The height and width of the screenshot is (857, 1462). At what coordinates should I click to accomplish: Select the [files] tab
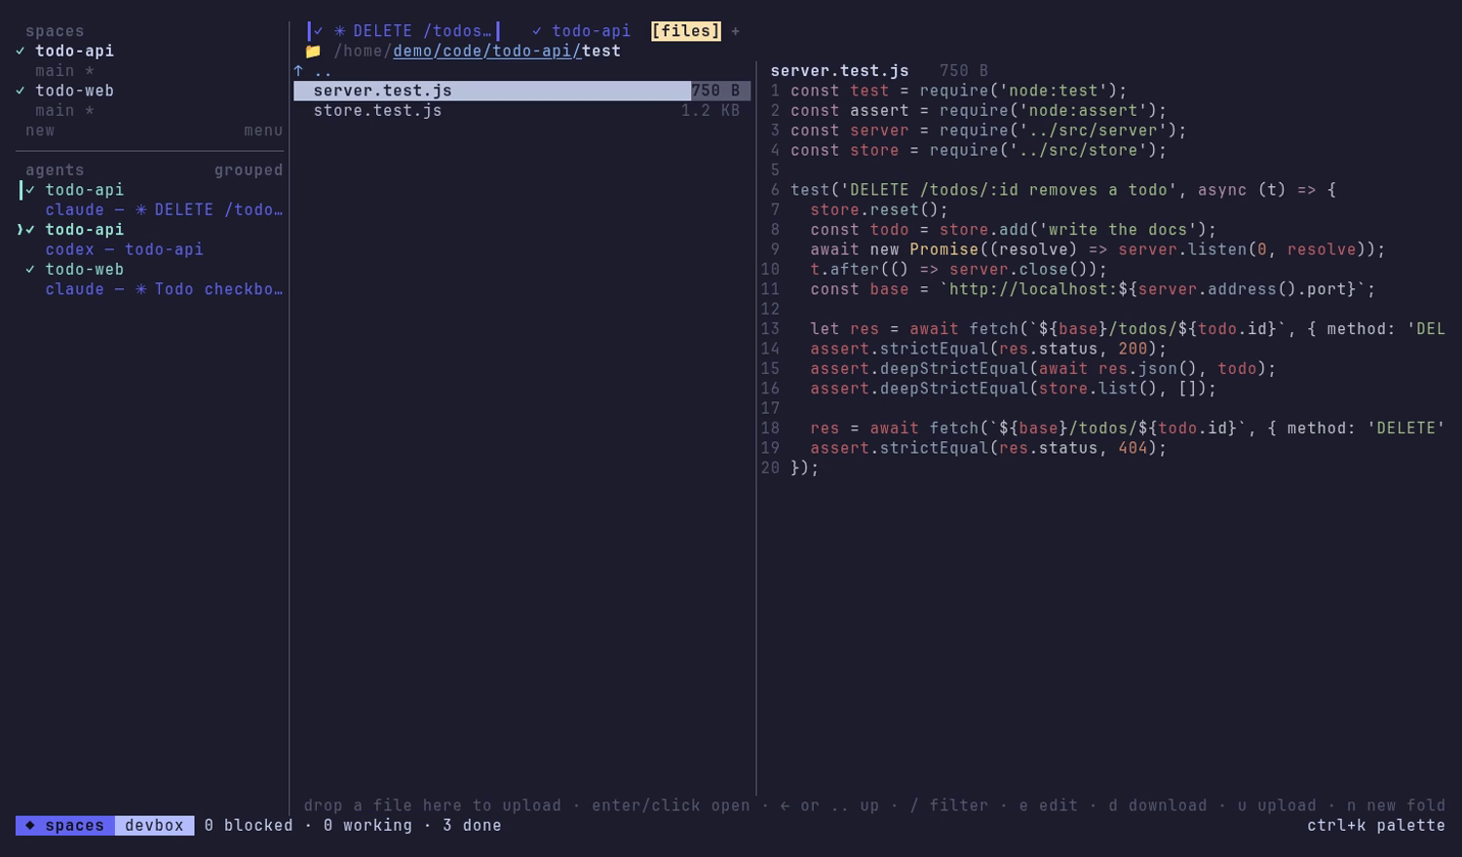click(x=685, y=31)
